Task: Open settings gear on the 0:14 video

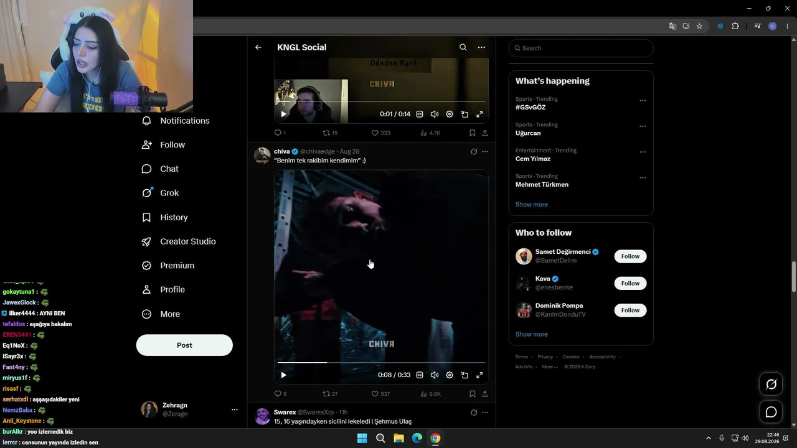Action: (x=450, y=114)
